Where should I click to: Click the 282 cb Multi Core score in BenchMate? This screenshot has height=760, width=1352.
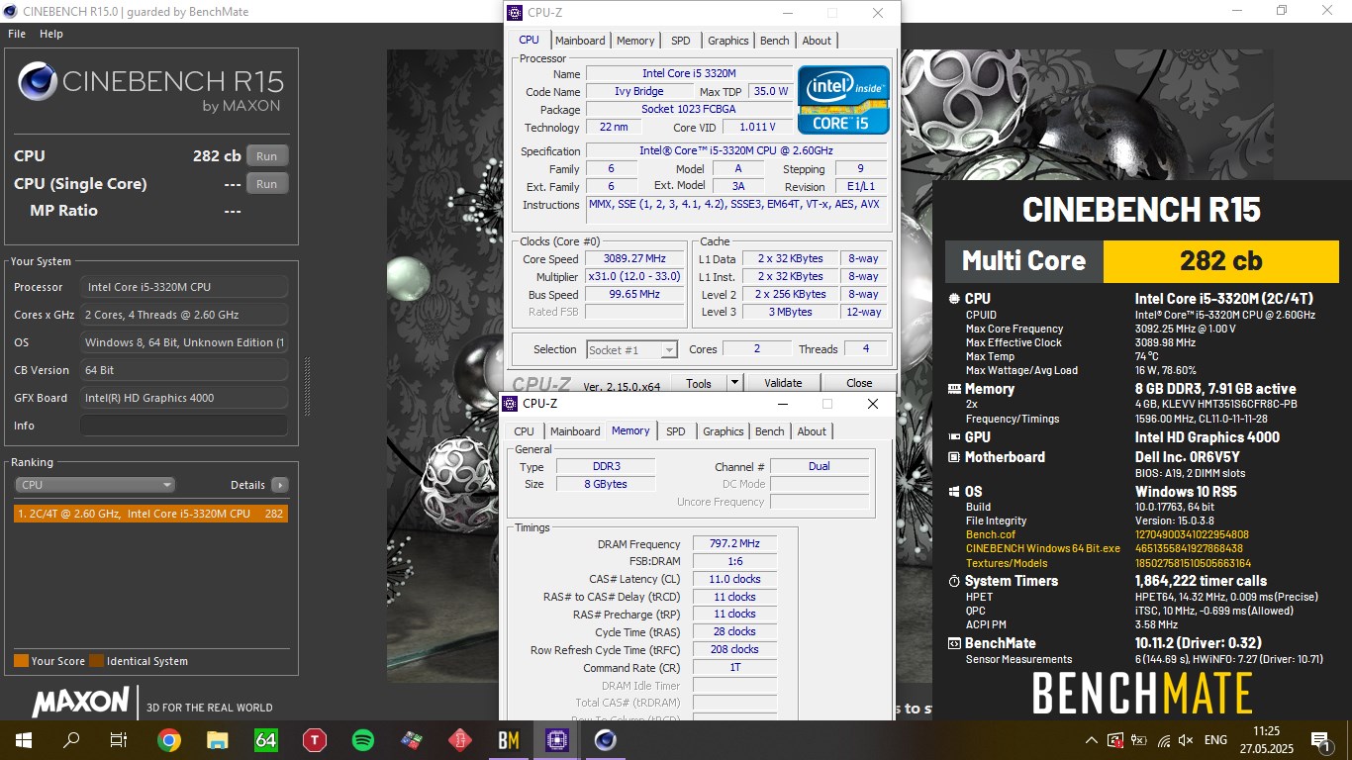(x=1220, y=260)
